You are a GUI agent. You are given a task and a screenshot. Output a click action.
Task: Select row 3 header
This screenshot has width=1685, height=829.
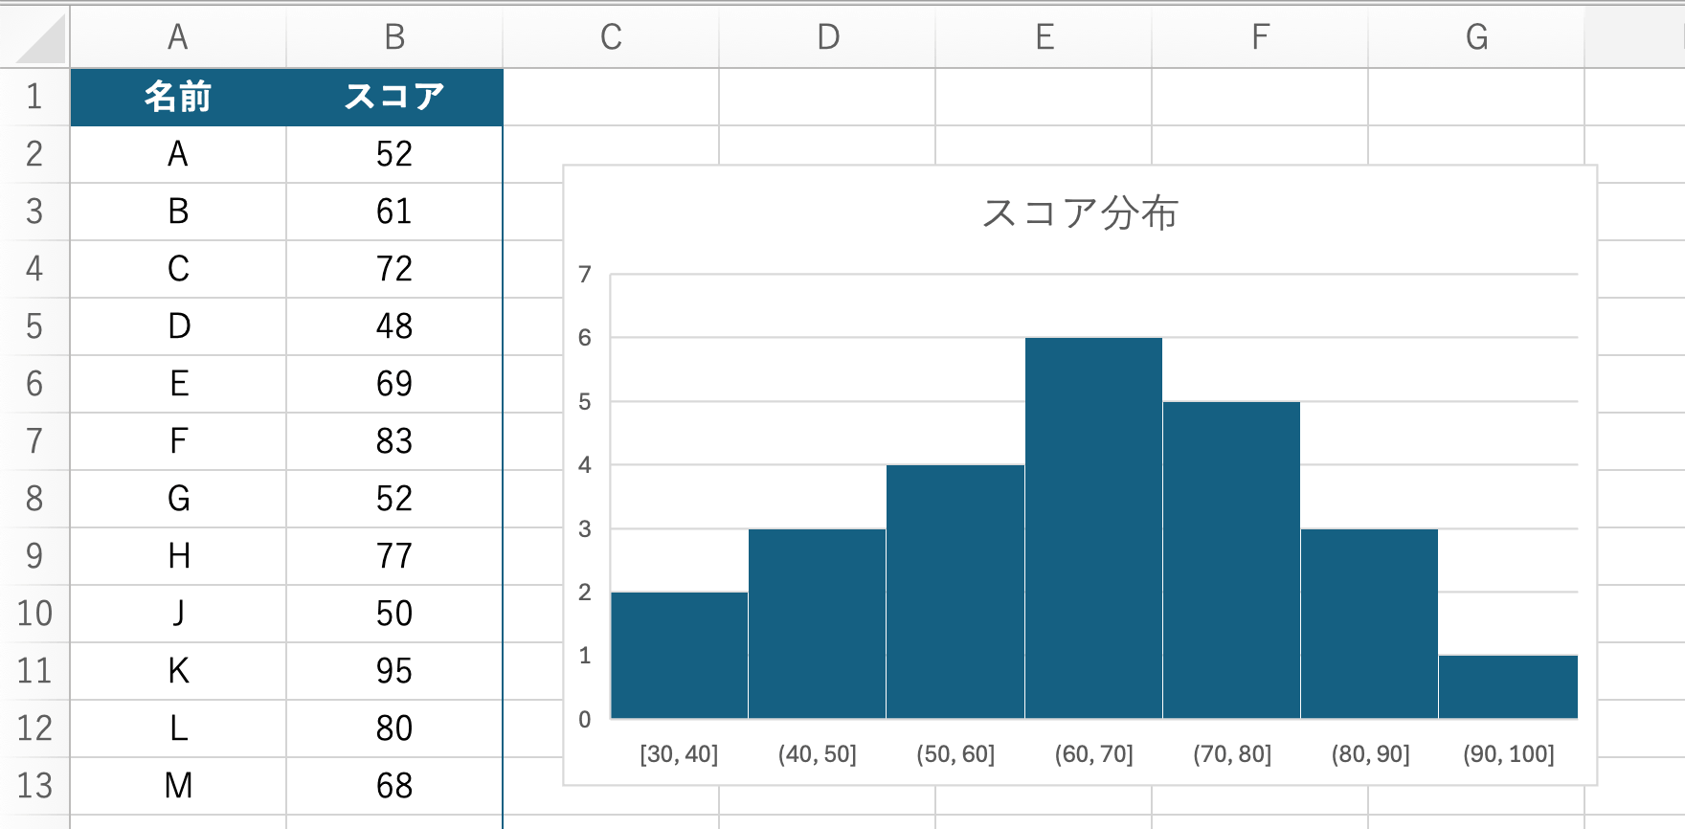34,212
